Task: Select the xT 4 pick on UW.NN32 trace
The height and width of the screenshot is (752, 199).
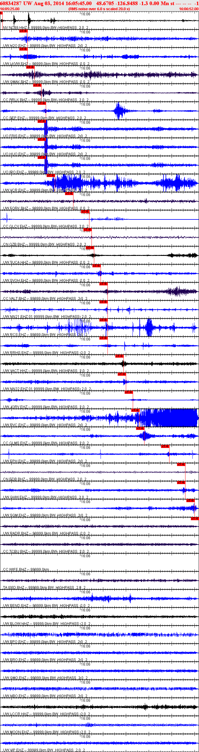Action: coord(122,374)
